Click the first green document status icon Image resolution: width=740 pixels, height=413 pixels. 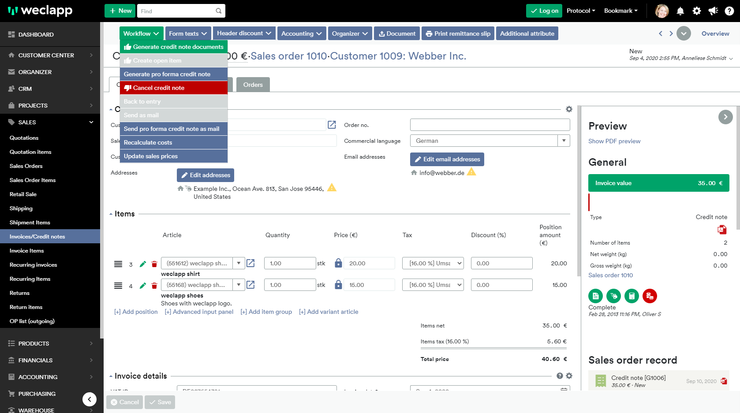click(x=595, y=296)
